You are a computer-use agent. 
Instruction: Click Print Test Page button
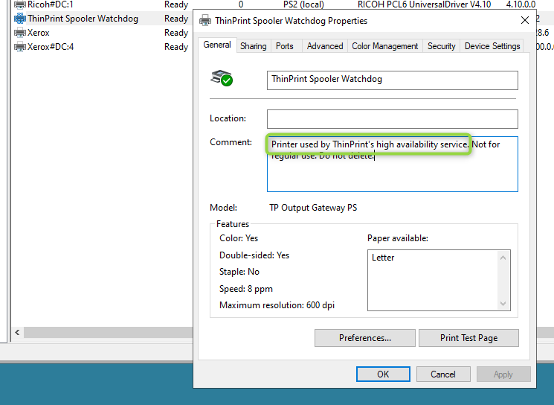pyautogui.click(x=468, y=338)
